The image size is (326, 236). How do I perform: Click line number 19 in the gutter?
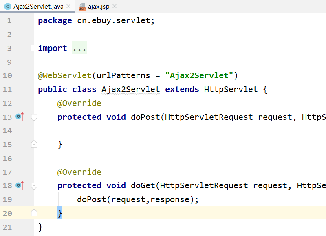pyautogui.click(x=7, y=199)
